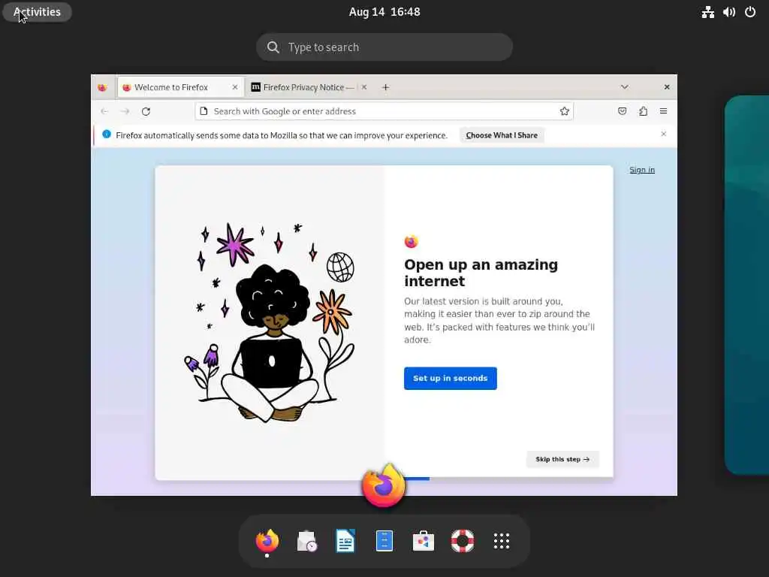The height and width of the screenshot is (577, 769).
Task: Go back in Firefox navigation
Action: click(x=104, y=111)
